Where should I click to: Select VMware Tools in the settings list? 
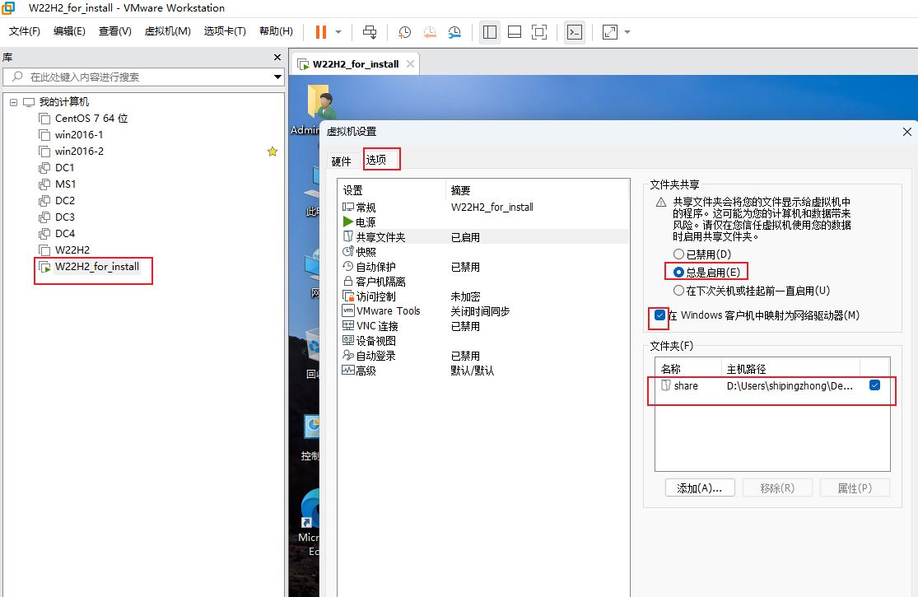pos(388,311)
